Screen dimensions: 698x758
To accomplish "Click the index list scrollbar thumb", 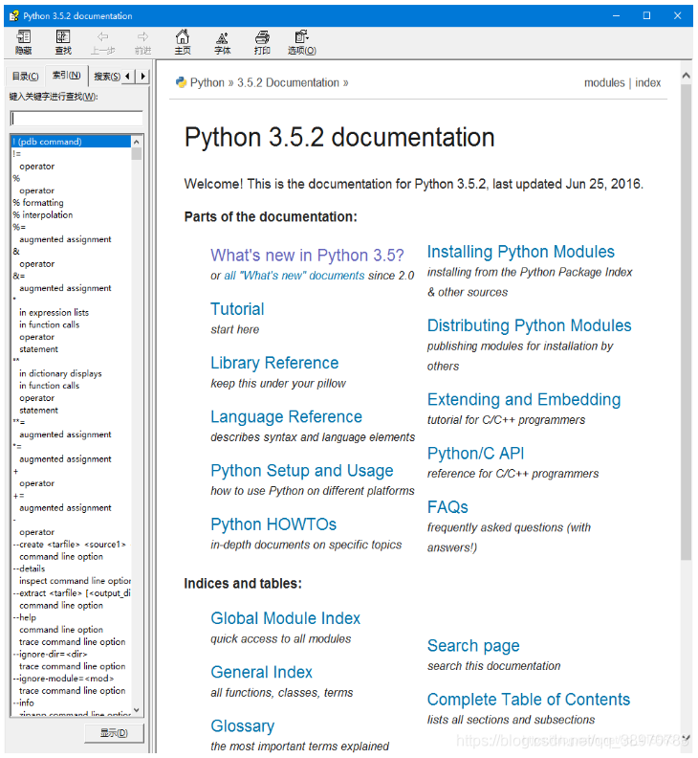I will tap(137, 154).
